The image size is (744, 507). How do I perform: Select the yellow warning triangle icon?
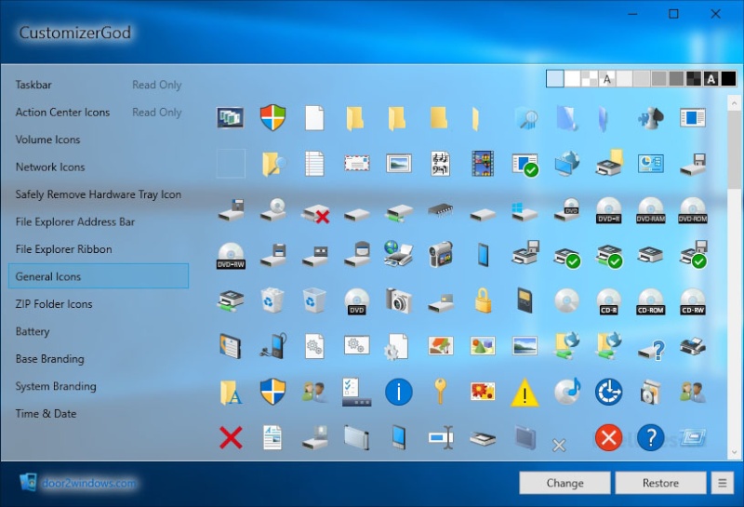[x=525, y=393]
